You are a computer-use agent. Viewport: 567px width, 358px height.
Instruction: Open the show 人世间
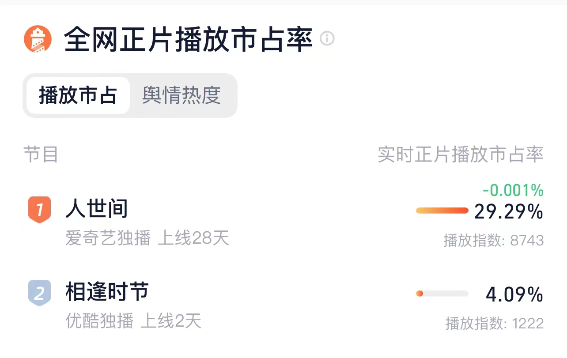[97, 209]
